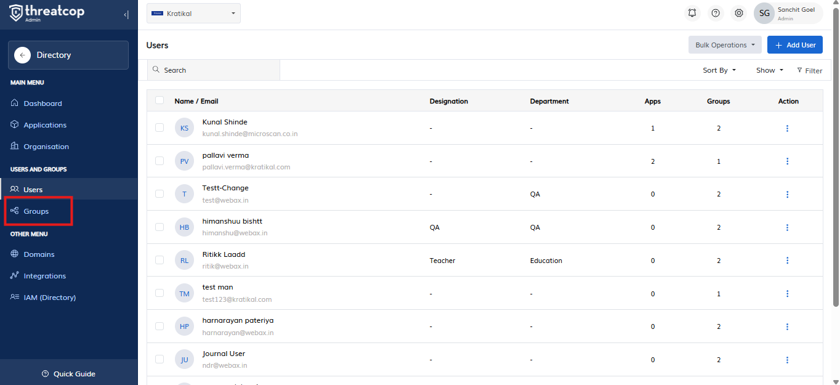
Task: Open three-dot actions for Ritikk Laadd
Action: coord(787,261)
